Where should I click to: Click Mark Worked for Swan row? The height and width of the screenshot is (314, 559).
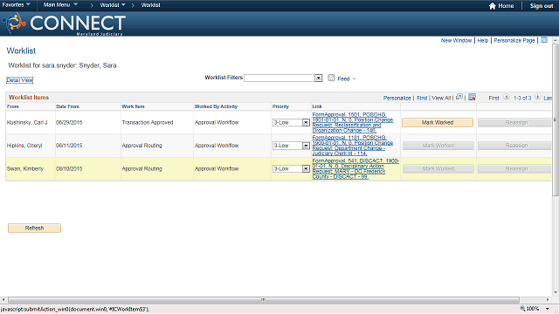[x=438, y=168]
